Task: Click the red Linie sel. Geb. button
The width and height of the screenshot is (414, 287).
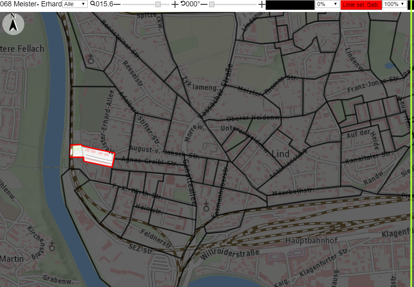Action: (x=361, y=5)
